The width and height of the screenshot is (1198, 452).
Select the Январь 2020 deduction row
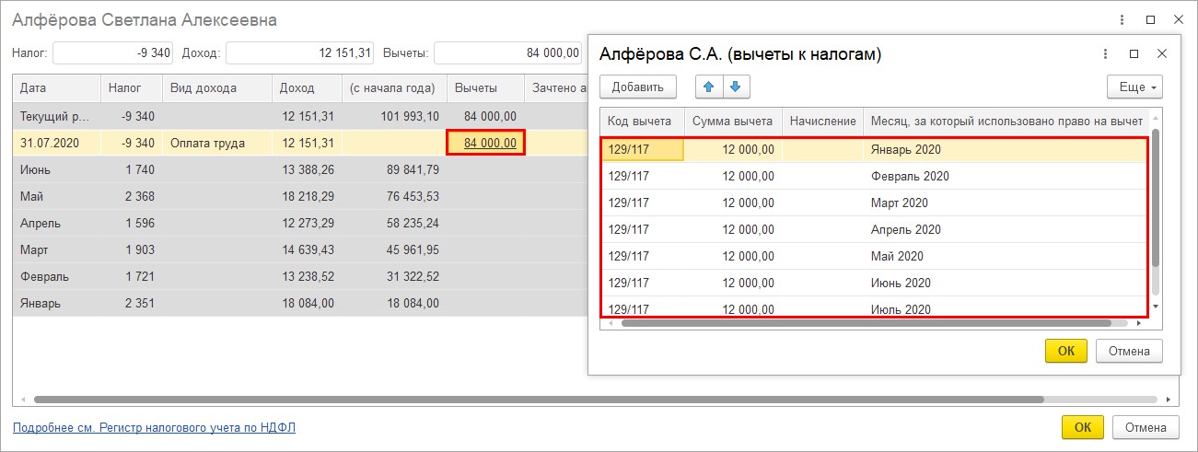[x=875, y=149]
